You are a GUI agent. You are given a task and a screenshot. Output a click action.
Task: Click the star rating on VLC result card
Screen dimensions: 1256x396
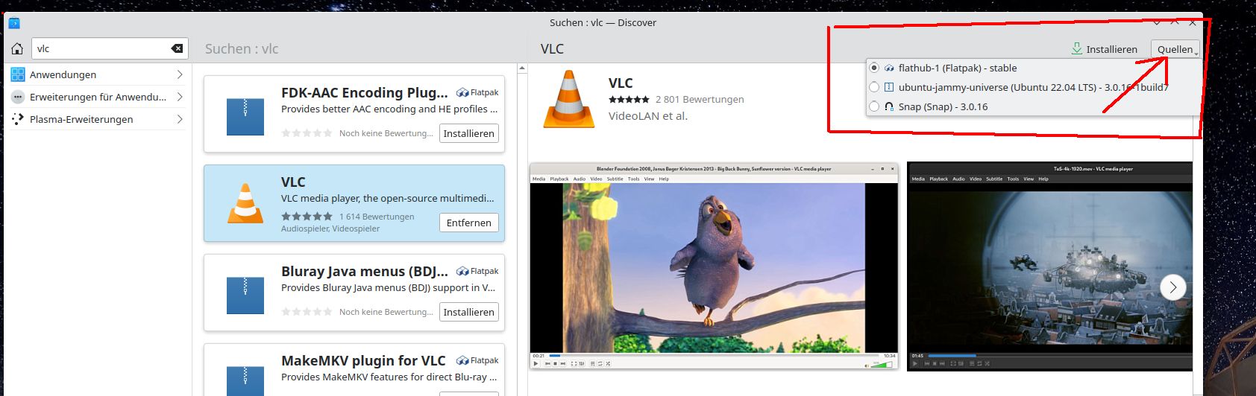(x=307, y=217)
